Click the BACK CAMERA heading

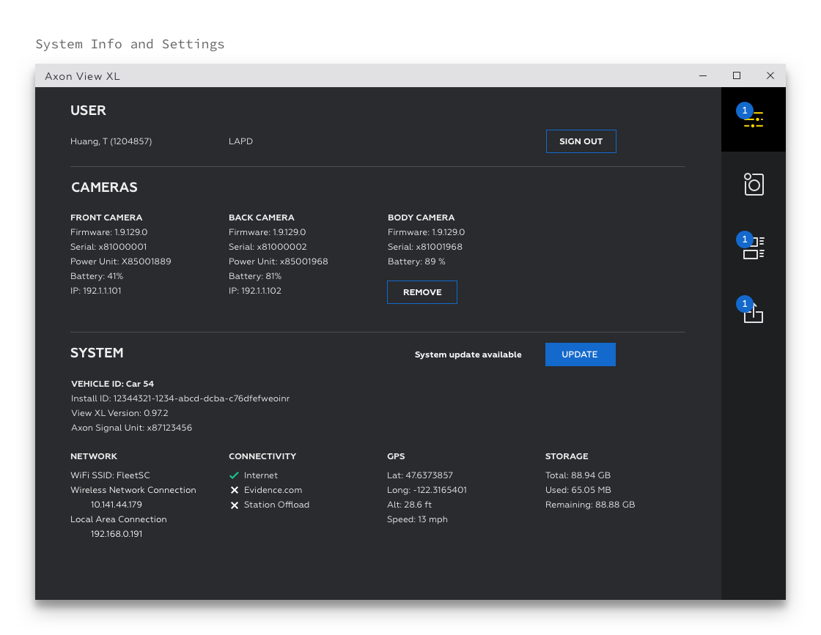[x=261, y=218]
